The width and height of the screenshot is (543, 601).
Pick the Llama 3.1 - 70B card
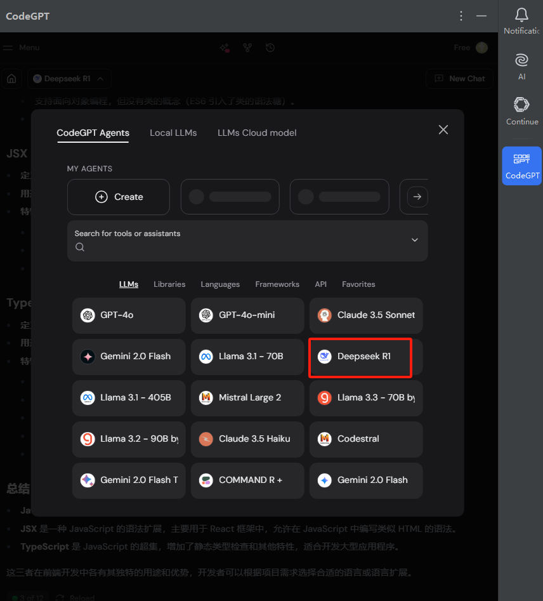[x=247, y=357]
